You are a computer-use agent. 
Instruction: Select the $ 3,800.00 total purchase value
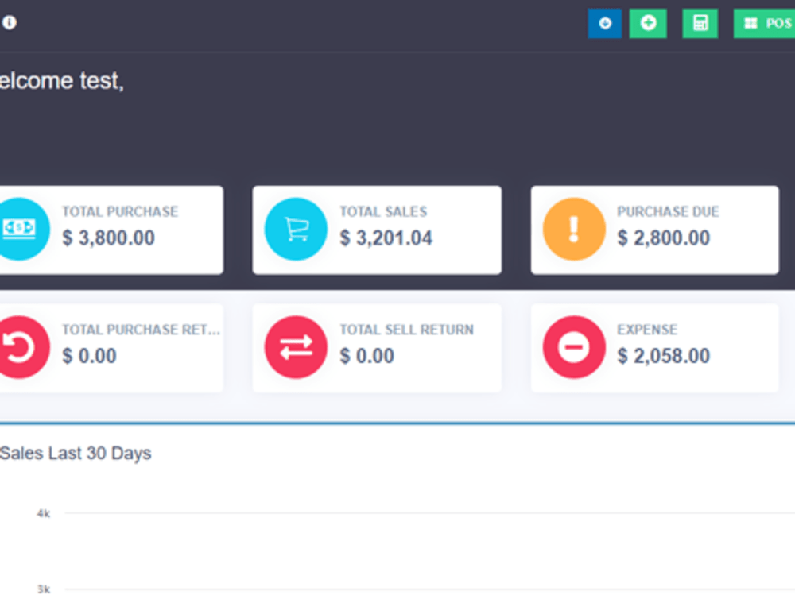coord(108,238)
